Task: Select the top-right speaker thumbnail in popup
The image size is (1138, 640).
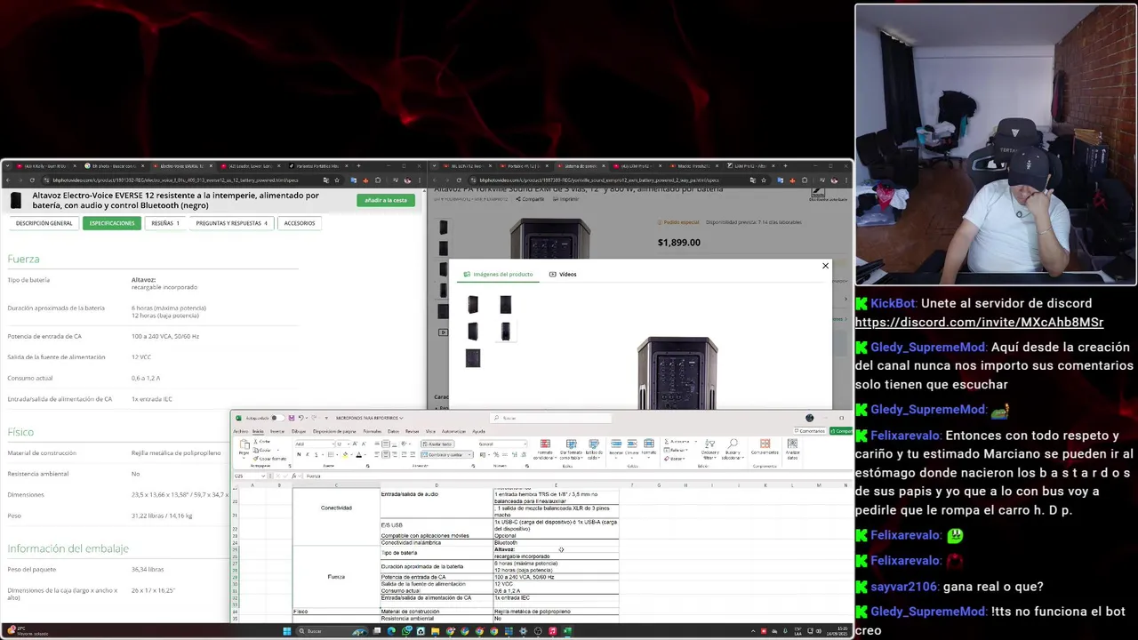Action: (505, 305)
